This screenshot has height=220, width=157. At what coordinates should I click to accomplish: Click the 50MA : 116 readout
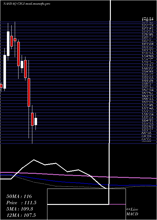(x=19, y=196)
